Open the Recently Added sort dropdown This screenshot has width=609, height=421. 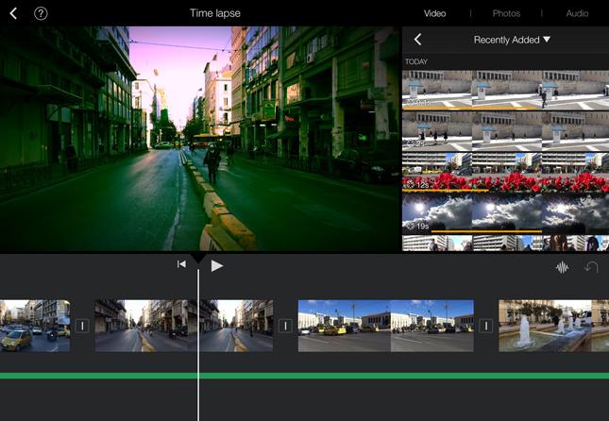pos(512,40)
